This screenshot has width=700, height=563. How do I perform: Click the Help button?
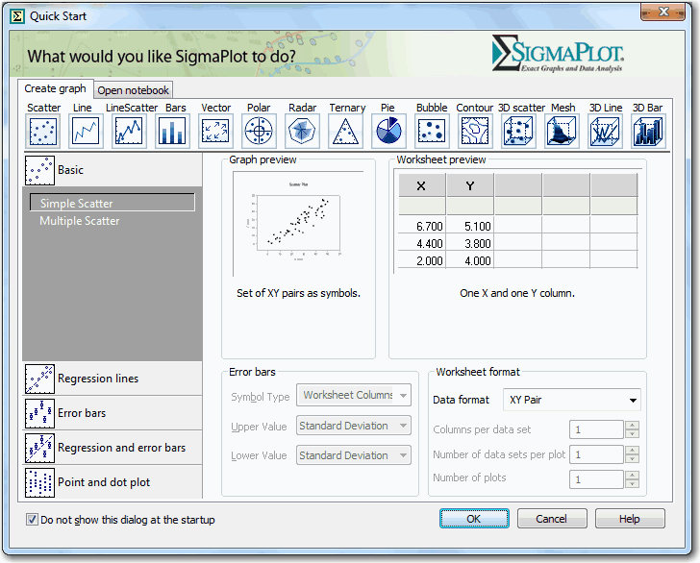point(630,519)
